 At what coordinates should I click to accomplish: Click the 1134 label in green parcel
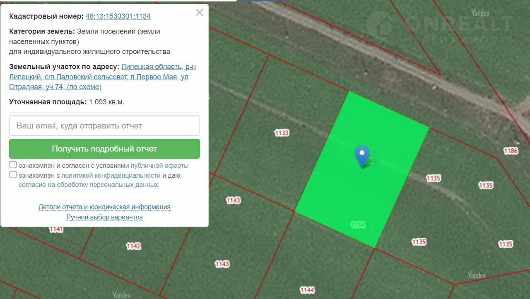point(358,225)
